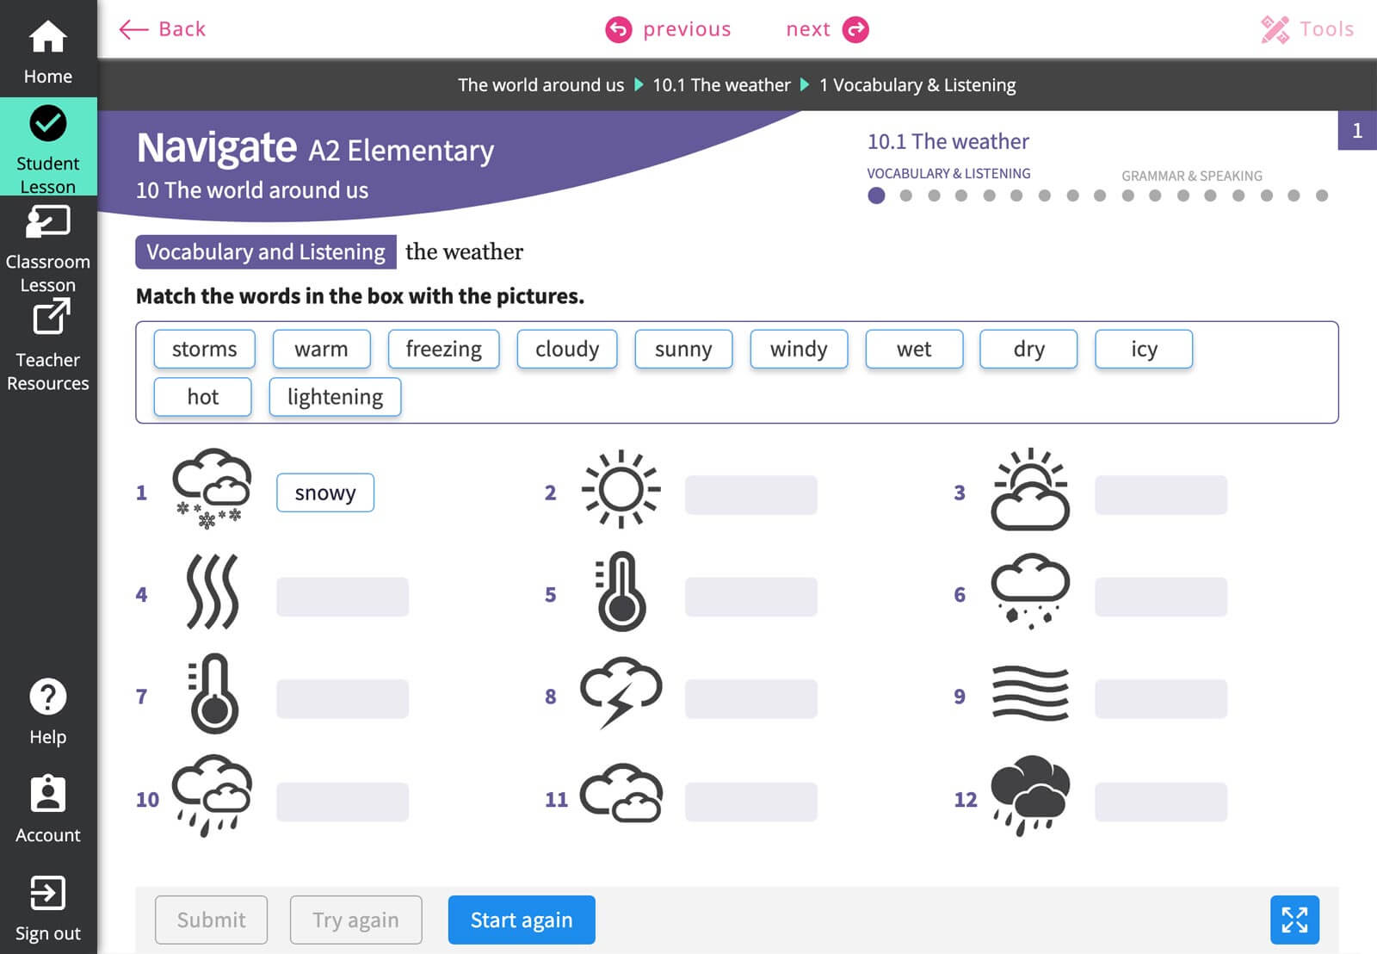Open Teacher Resources in the sidebar

48,346
